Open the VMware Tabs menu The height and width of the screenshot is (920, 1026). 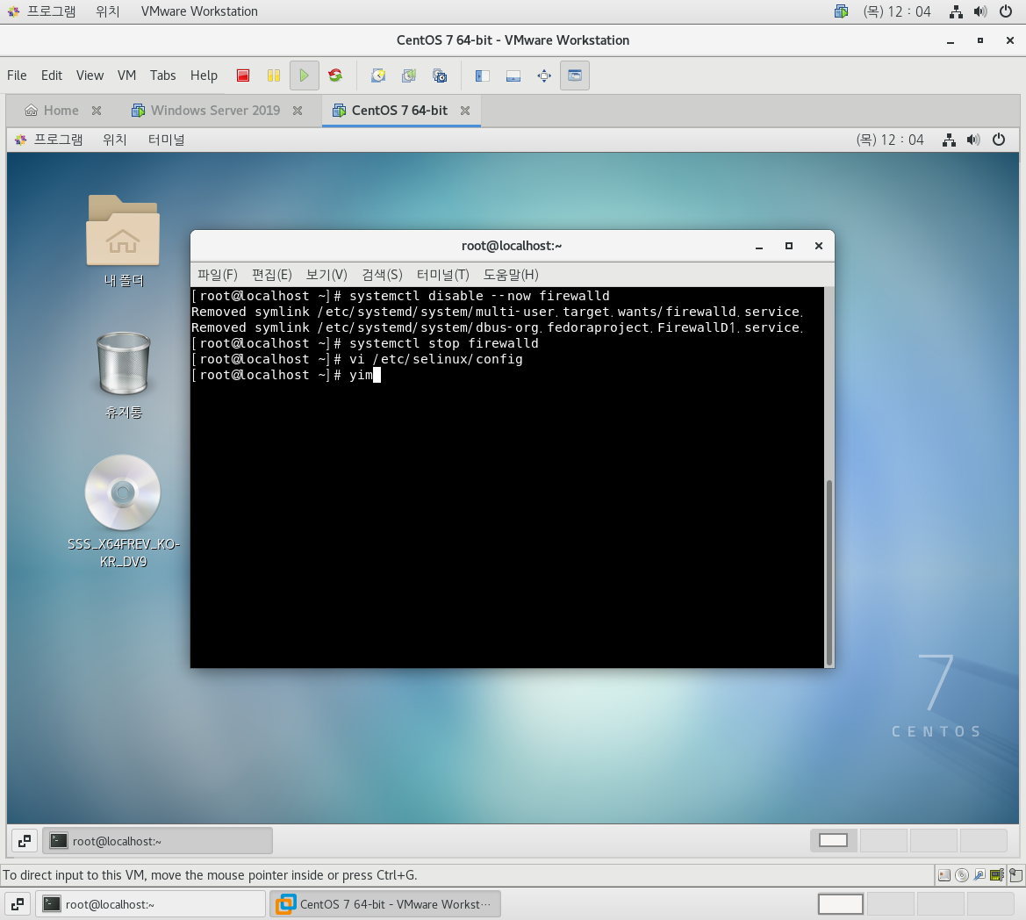(163, 75)
